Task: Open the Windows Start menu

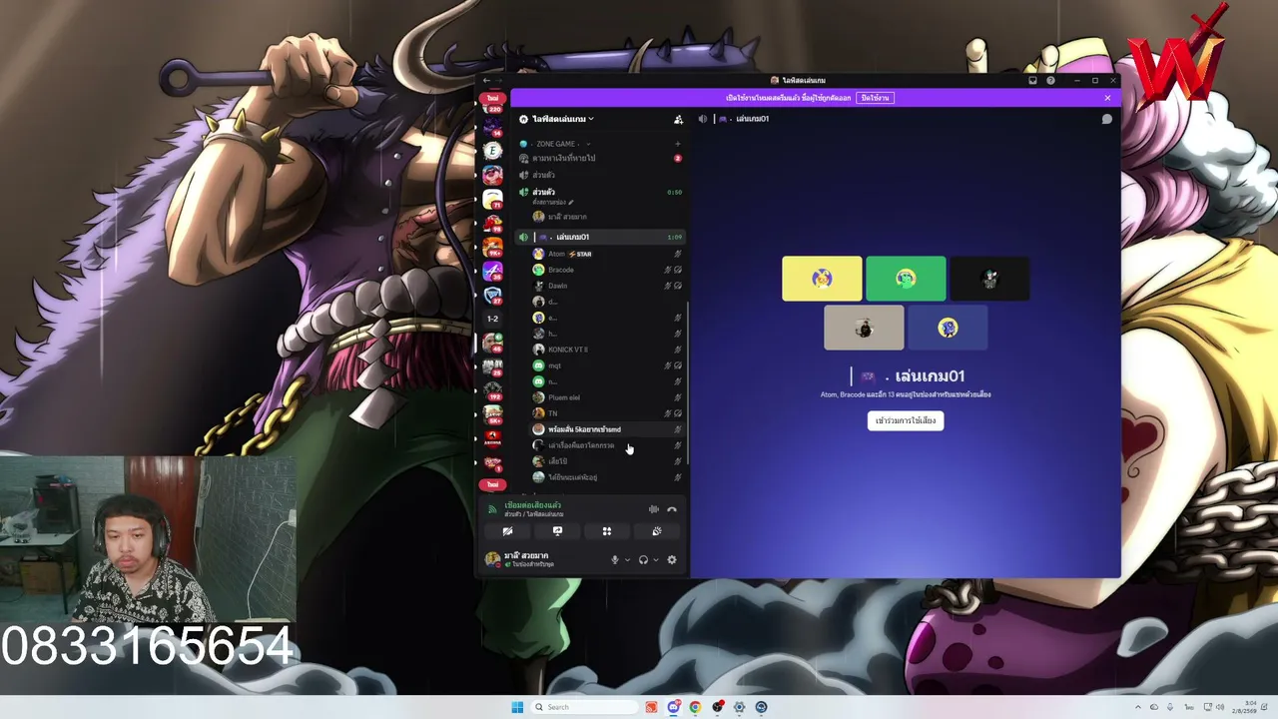Action: coord(517,707)
